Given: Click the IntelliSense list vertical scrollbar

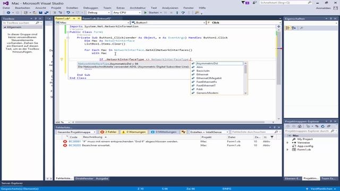Looking at the screenshot, I should point(245,78).
